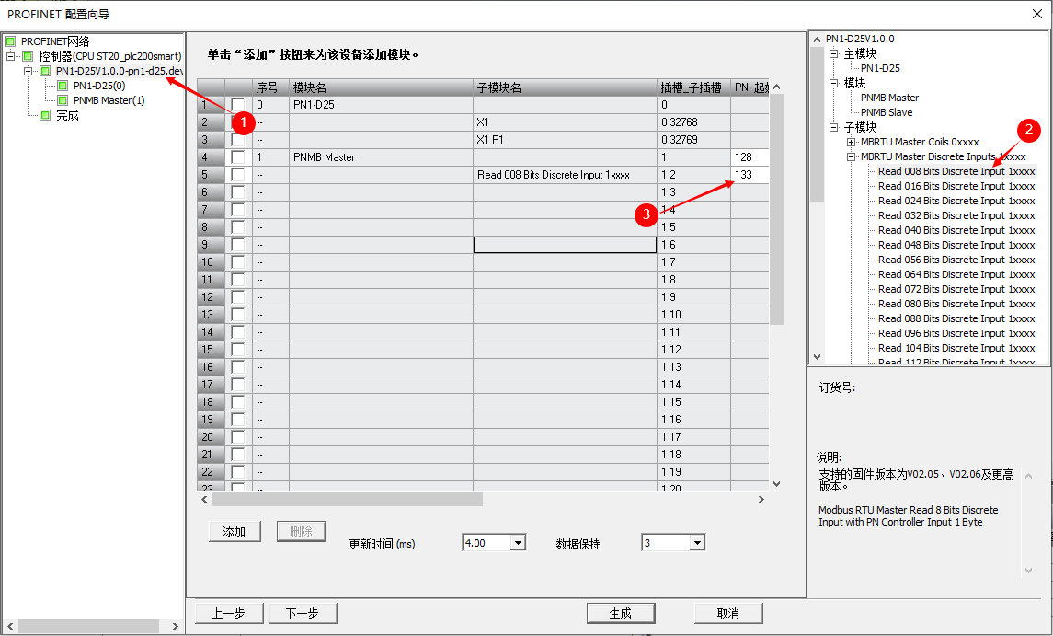Open the 数据保持 dropdown
Image resolution: width=1053 pixels, height=636 pixels.
[x=696, y=543]
